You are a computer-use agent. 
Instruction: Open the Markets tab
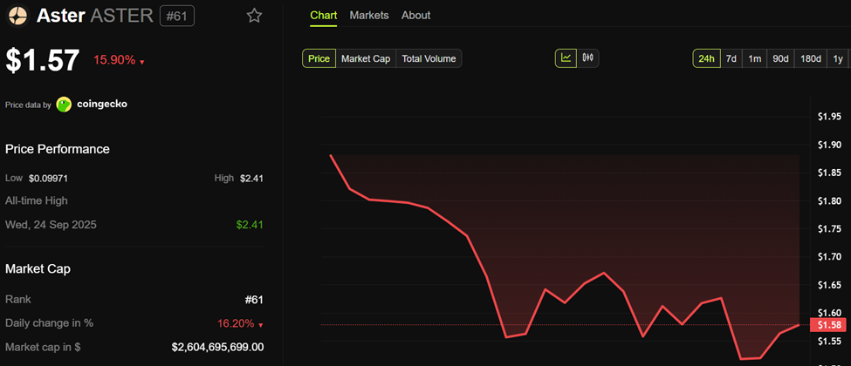tap(369, 15)
